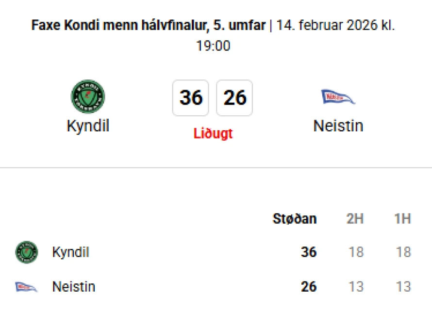Image resolution: width=432 pixels, height=325 pixels.
Task: Click the small Kyndil logo in table
Action: (x=27, y=252)
